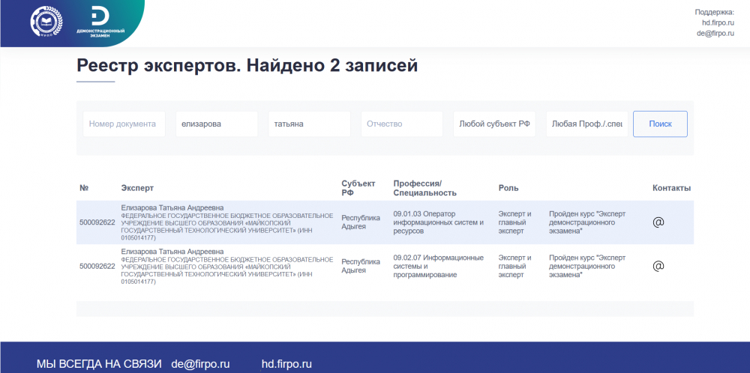Viewport: 750px width, 373px height.
Task: Click the Демонстрационный экзамен logo
Action: click(x=100, y=22)
